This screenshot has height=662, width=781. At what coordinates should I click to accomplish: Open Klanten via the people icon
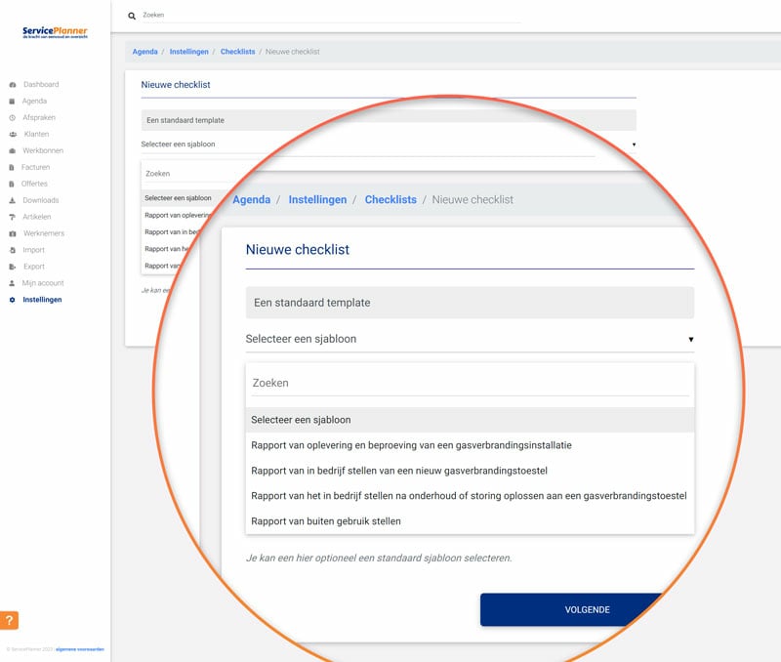click(x=13, y=134)
